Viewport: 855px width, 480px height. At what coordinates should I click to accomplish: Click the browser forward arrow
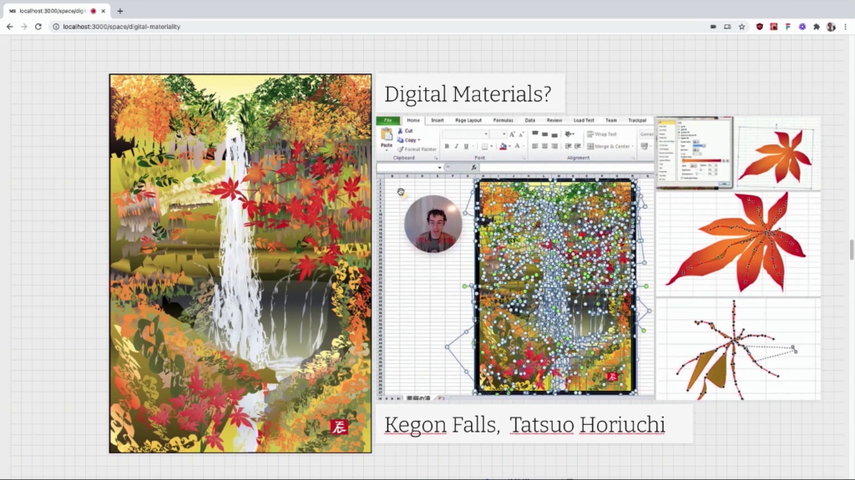24,26
